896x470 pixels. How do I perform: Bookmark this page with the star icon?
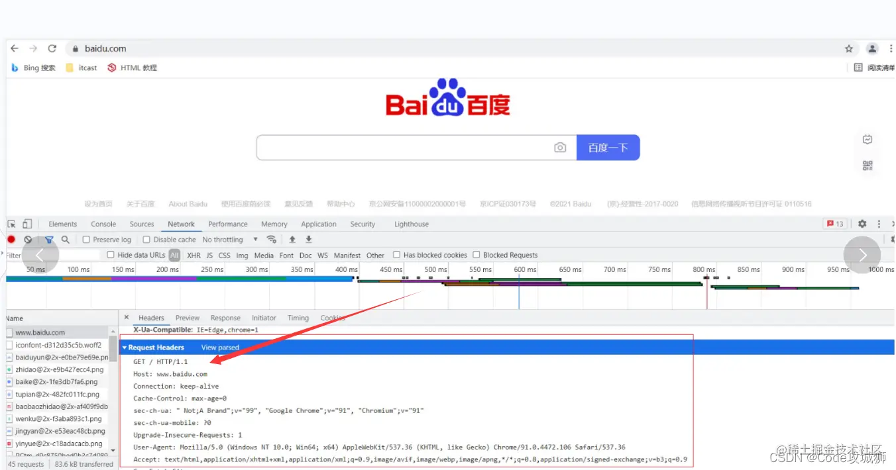[x=849, y=48]
